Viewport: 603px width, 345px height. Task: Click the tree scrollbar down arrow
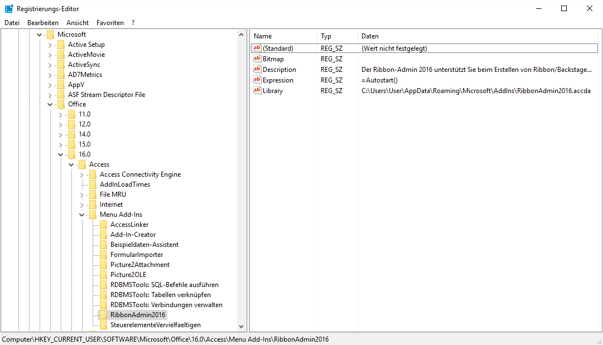pos(241,327)
